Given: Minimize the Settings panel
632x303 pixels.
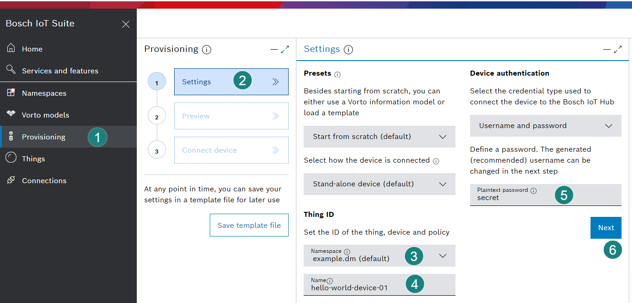Looking at the screenshot, I should click(x=606, y=49).
